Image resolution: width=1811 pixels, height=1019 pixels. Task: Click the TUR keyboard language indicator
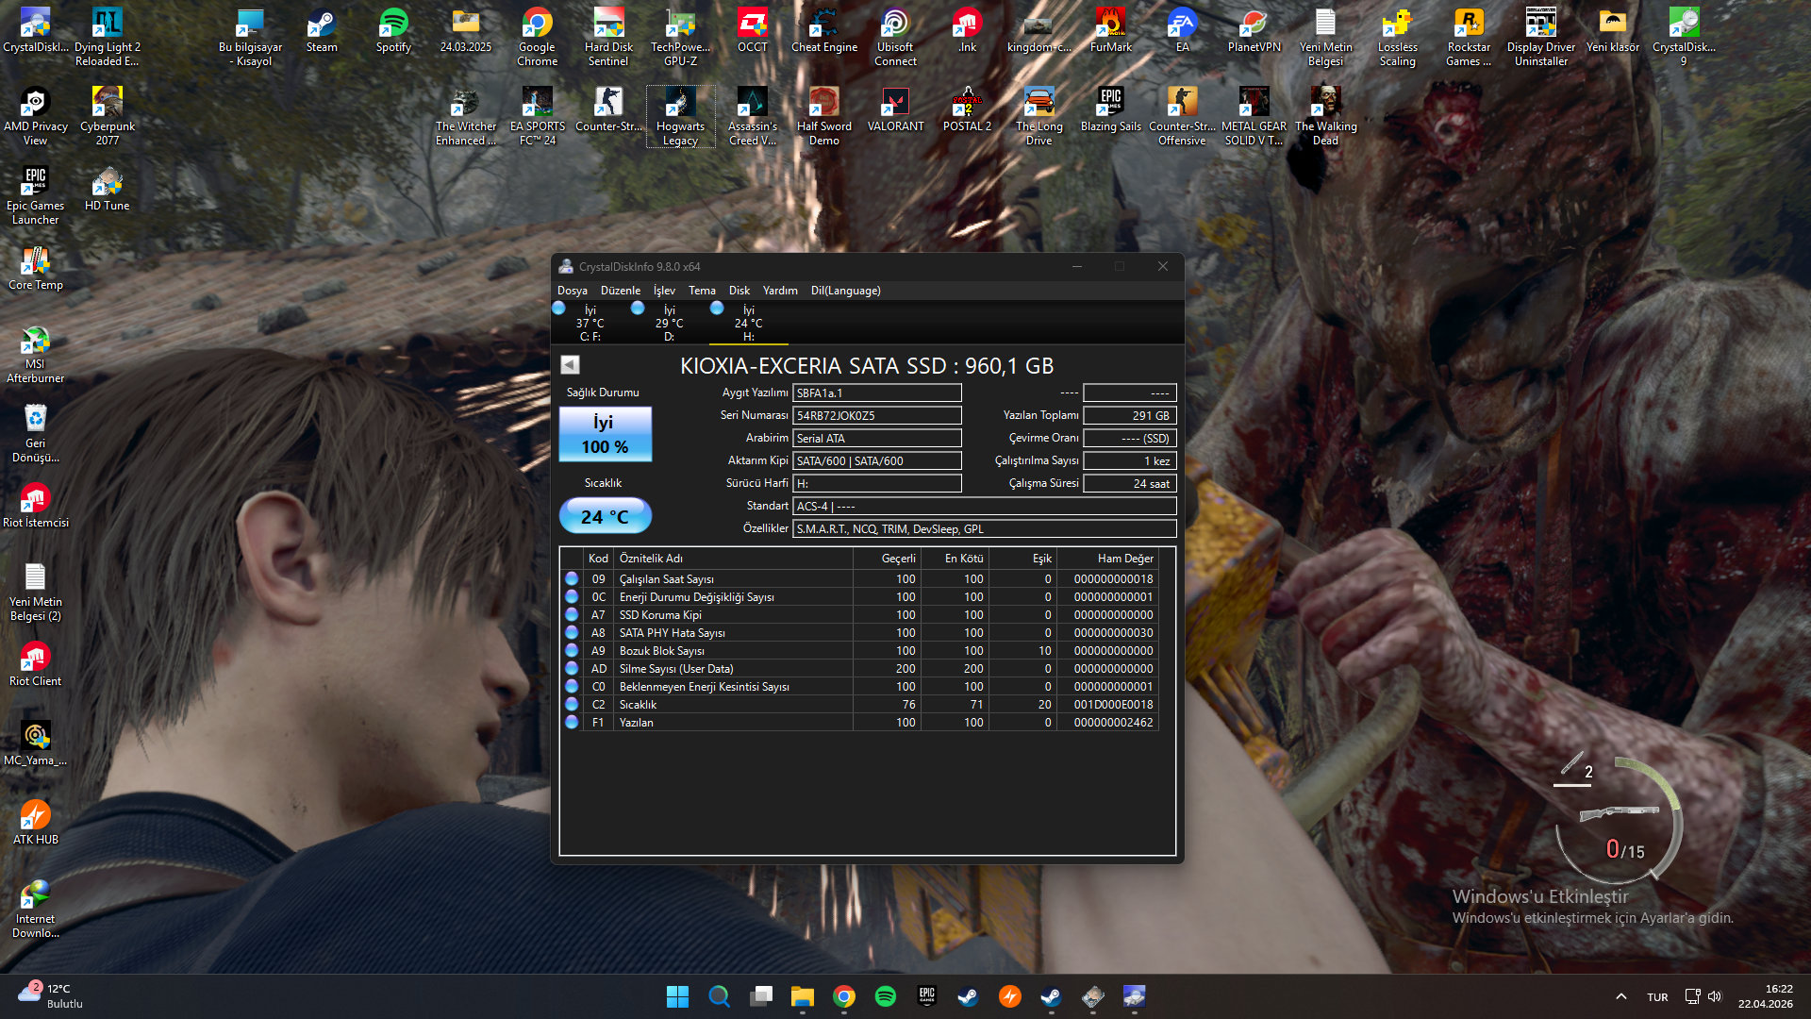coord(1657,997)
